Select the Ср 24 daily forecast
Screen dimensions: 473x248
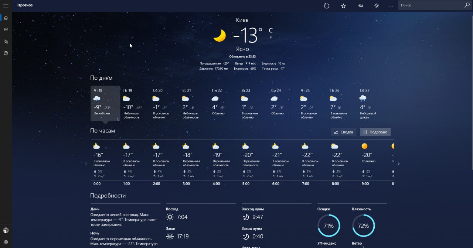(283, 103)
